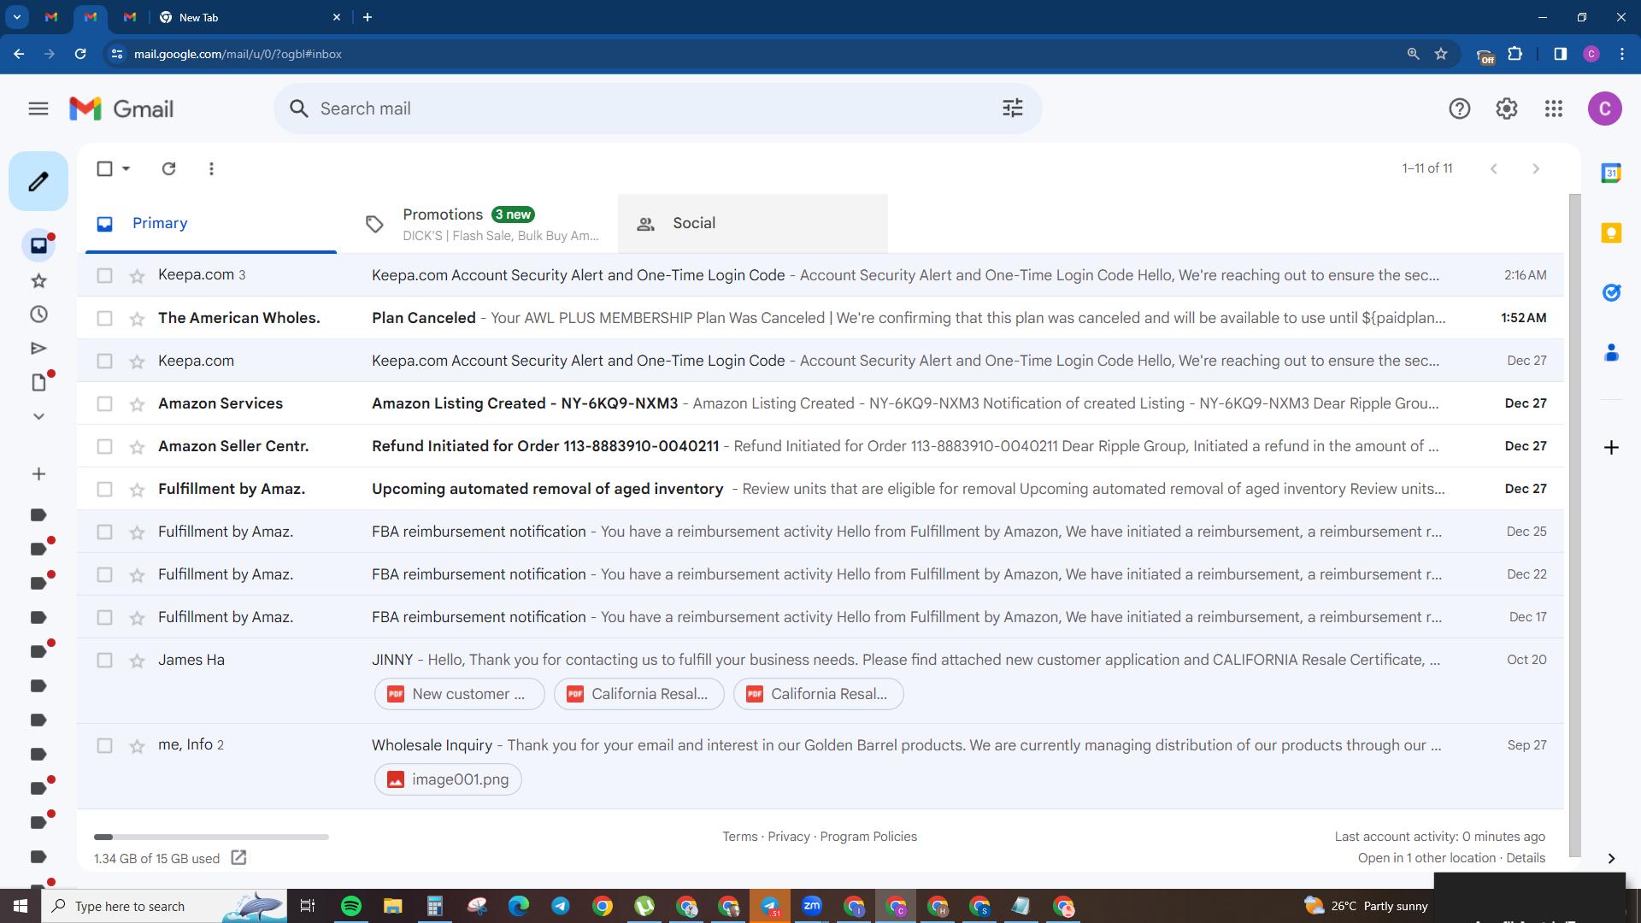1641x923 pixels.
Task: Go to newer messages page arrow
Action: pyautogui.click(x=1493, y=168)
